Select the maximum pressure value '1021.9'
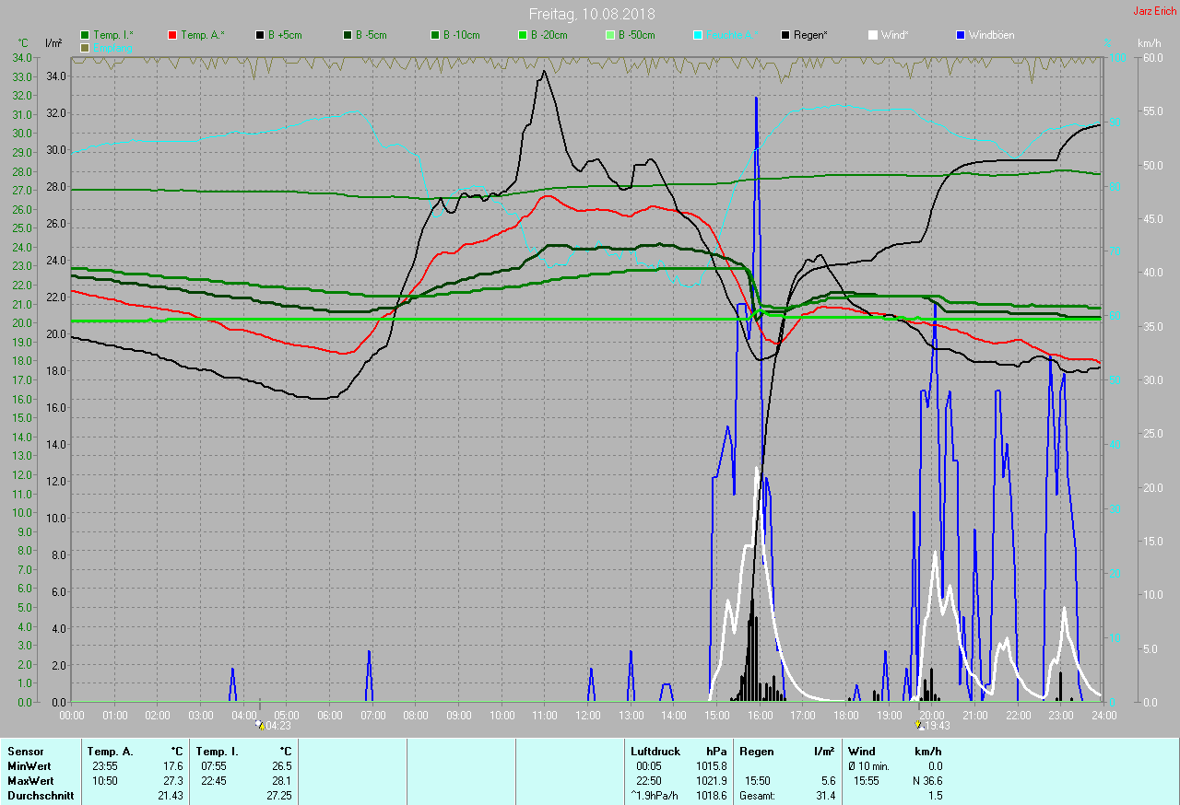 [712, 781]
